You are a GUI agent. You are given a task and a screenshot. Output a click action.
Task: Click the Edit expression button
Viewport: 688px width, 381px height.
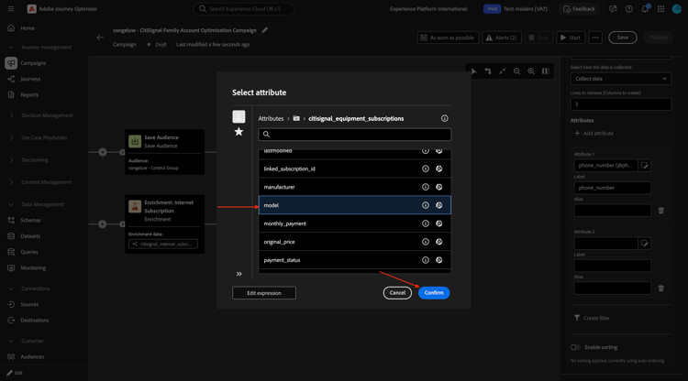(264, 293)
